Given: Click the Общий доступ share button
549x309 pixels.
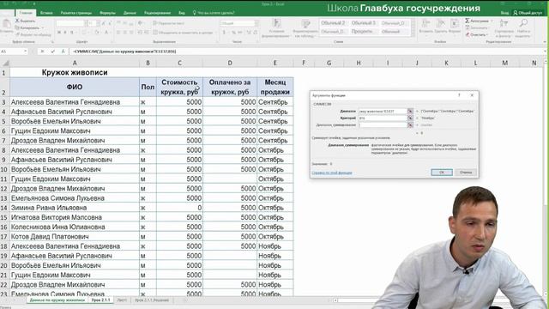Looking at the screenshot, I should pos(528,13).
